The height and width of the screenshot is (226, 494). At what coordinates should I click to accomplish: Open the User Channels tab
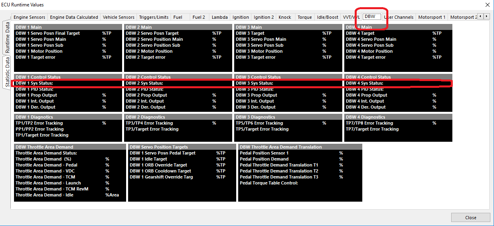[398, 17]
